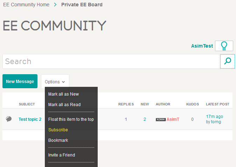
Task: Open the Options dropdown
Action: [x=55, y=82]
